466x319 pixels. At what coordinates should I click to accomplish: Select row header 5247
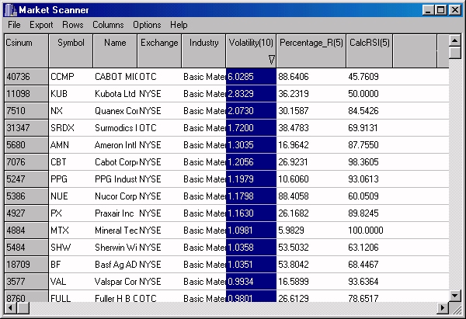(x=26, y=179)
